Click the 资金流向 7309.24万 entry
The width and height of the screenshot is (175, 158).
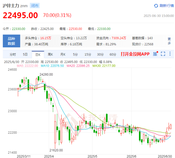coord(111,38)
